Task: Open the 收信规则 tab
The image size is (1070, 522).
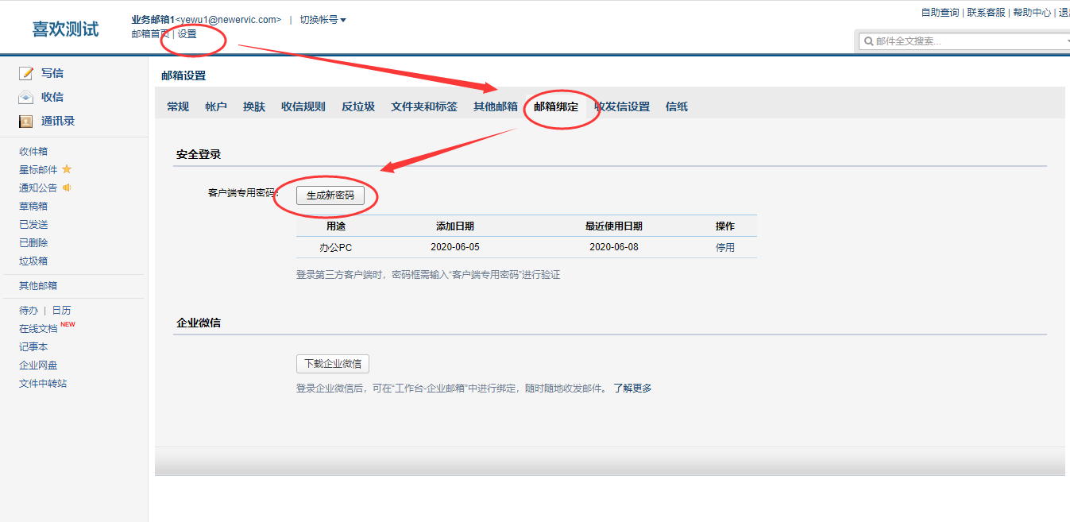Action: click(x=303, y=106)
